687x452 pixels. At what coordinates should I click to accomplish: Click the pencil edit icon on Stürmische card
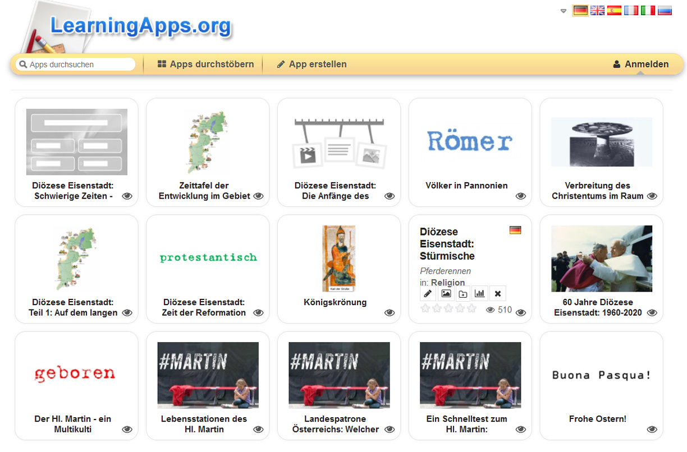point(428,293)
